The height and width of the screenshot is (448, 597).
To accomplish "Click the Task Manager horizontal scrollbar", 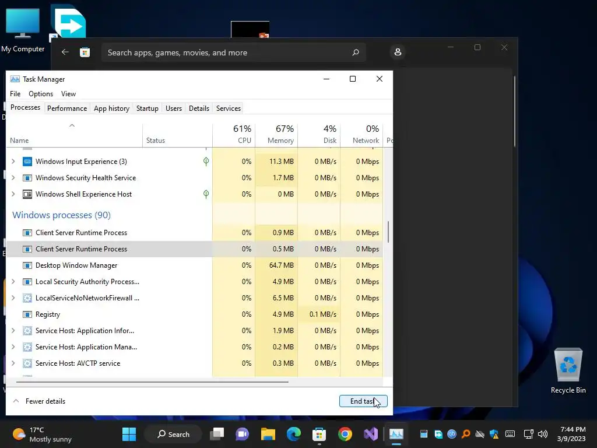I will tap(152, 381).
